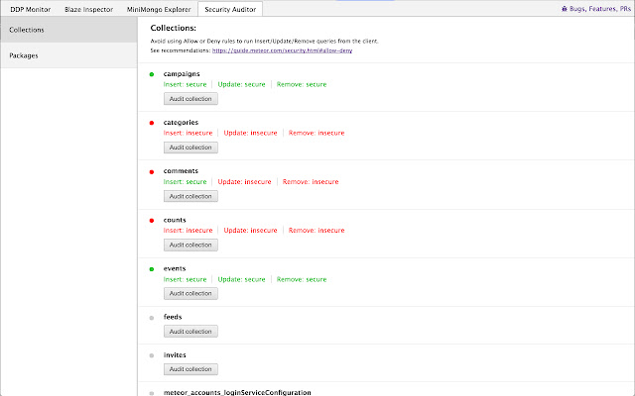Screen dimensions: 635x396
Task: Switch to the DDP Monitor tab
Action: (x=30, y=8)
